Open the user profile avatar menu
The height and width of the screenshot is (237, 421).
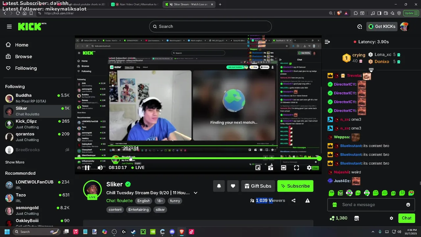[404, 27]
